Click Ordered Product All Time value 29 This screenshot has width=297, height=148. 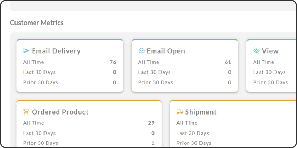pyautogui.click(x=151, y=123)
